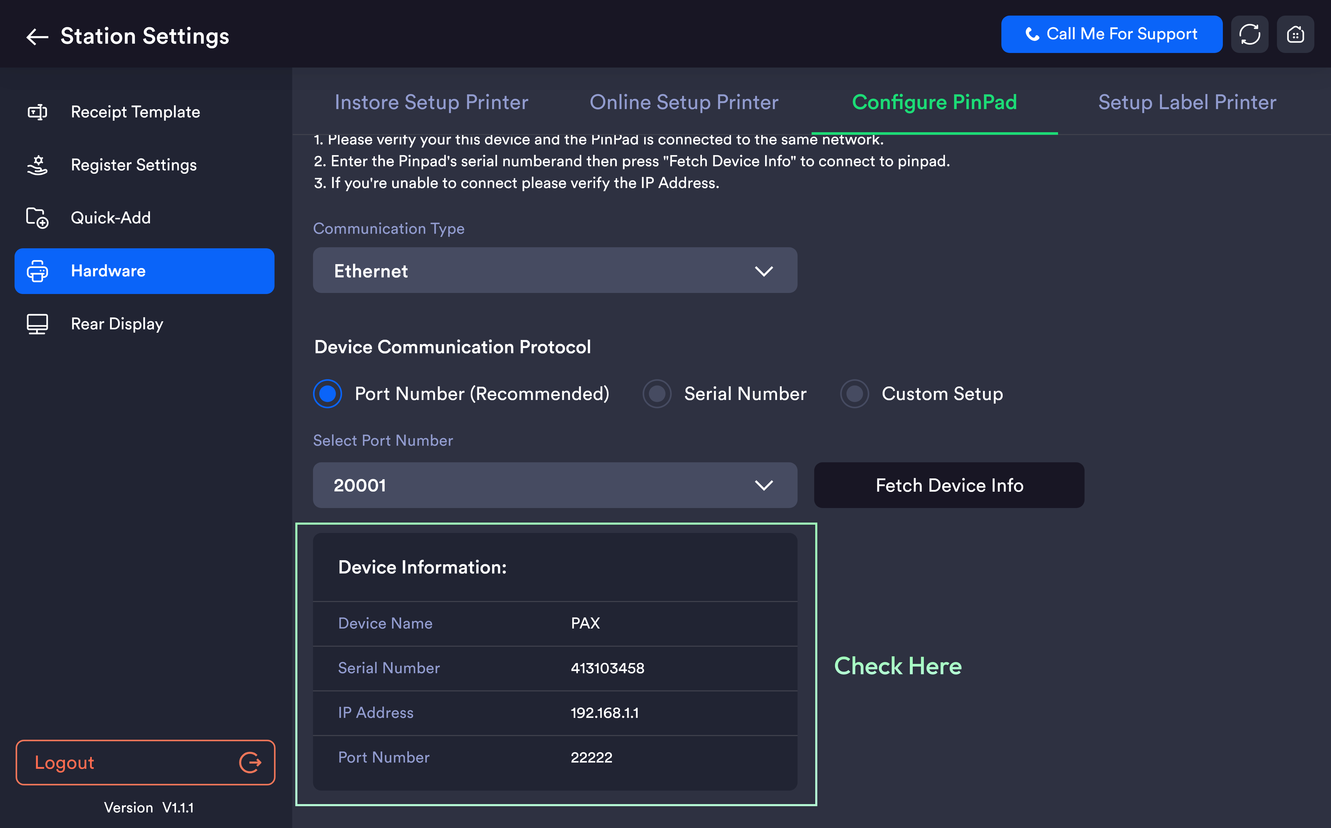Click the Register Settings gear-hand icon
1331x828 pixels.
pyautogui.click(x=37, y=165)
